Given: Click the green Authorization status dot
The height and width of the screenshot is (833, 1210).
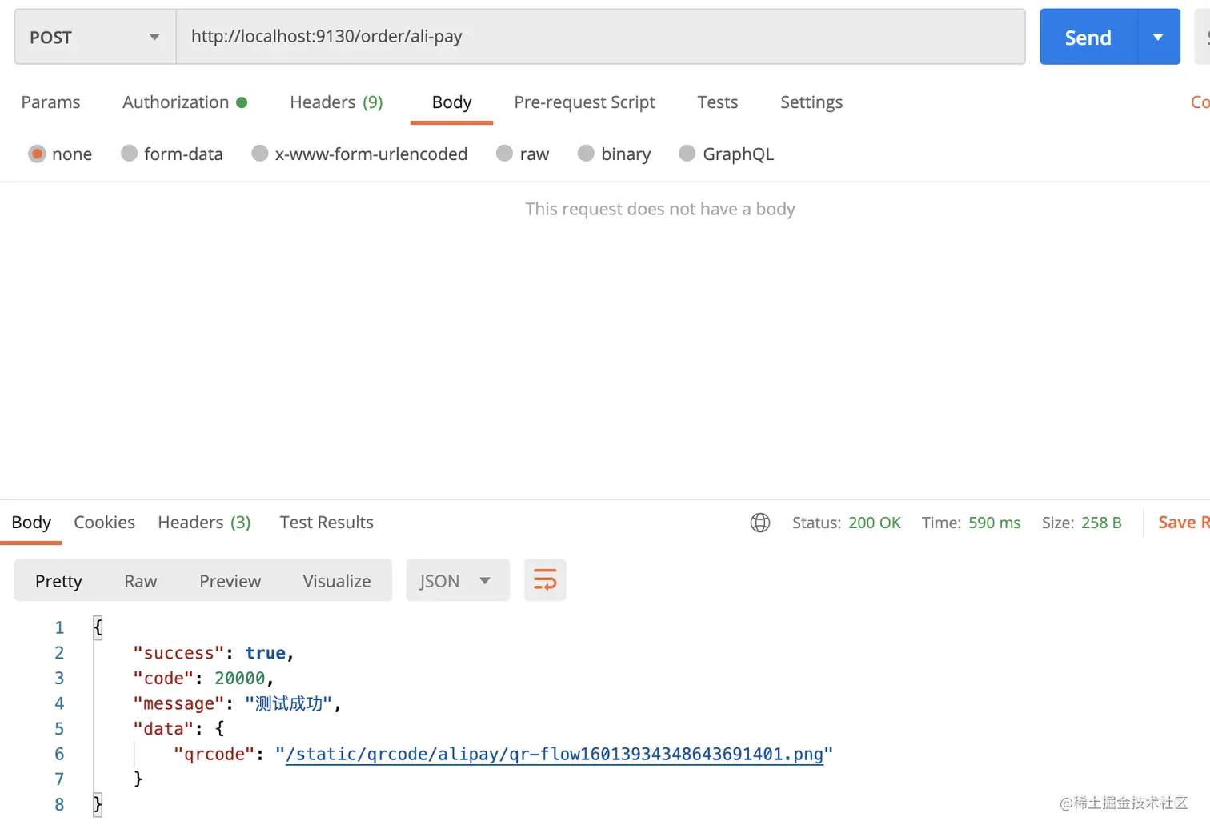Looking at the screenshot, I should pyautogui.click(x=242, y=102).
